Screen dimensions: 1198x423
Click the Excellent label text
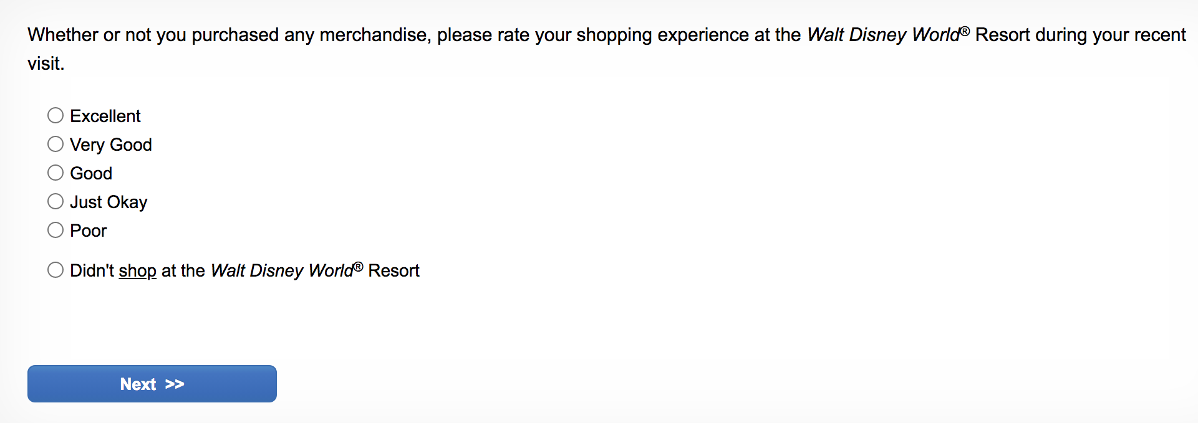pyautogui.click(x=105, y=116)
